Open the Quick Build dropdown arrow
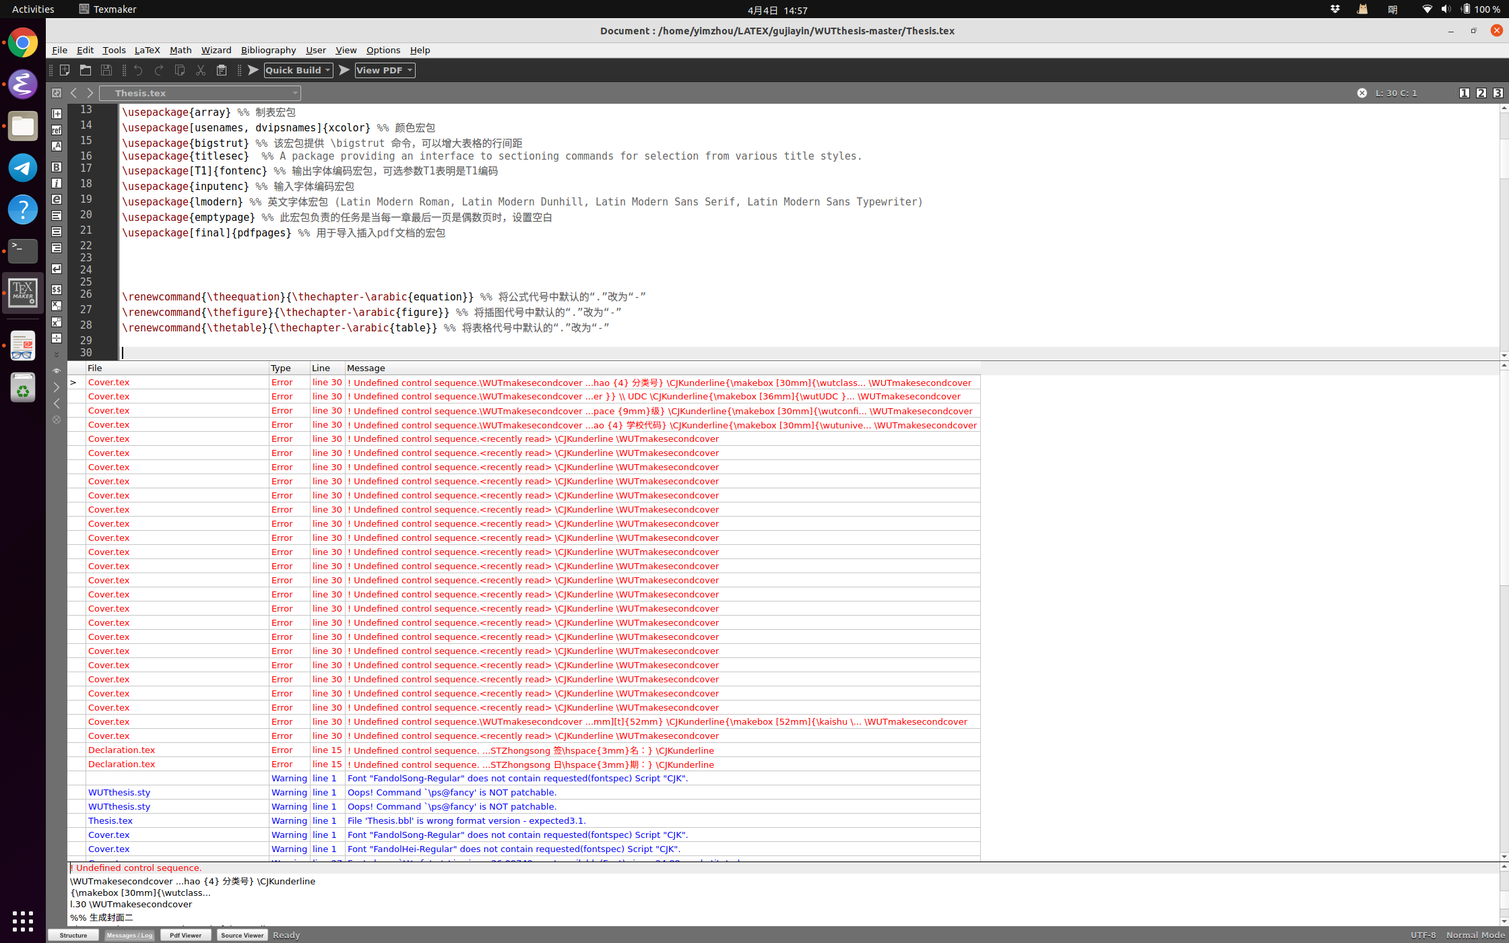Screen dimensions: 1509x943 327,70
